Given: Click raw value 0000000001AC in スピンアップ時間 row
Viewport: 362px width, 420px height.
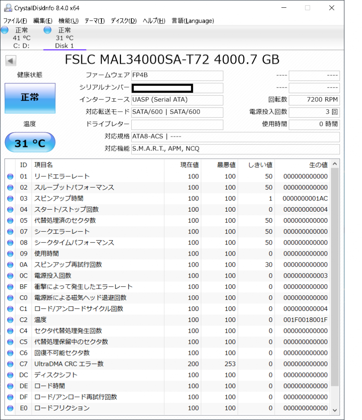Looking at the screenshot, I should pyautogui.click(x=305, y=199).
